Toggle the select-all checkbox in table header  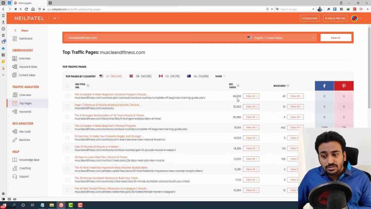pyautogui.click(x=68, y=86)
